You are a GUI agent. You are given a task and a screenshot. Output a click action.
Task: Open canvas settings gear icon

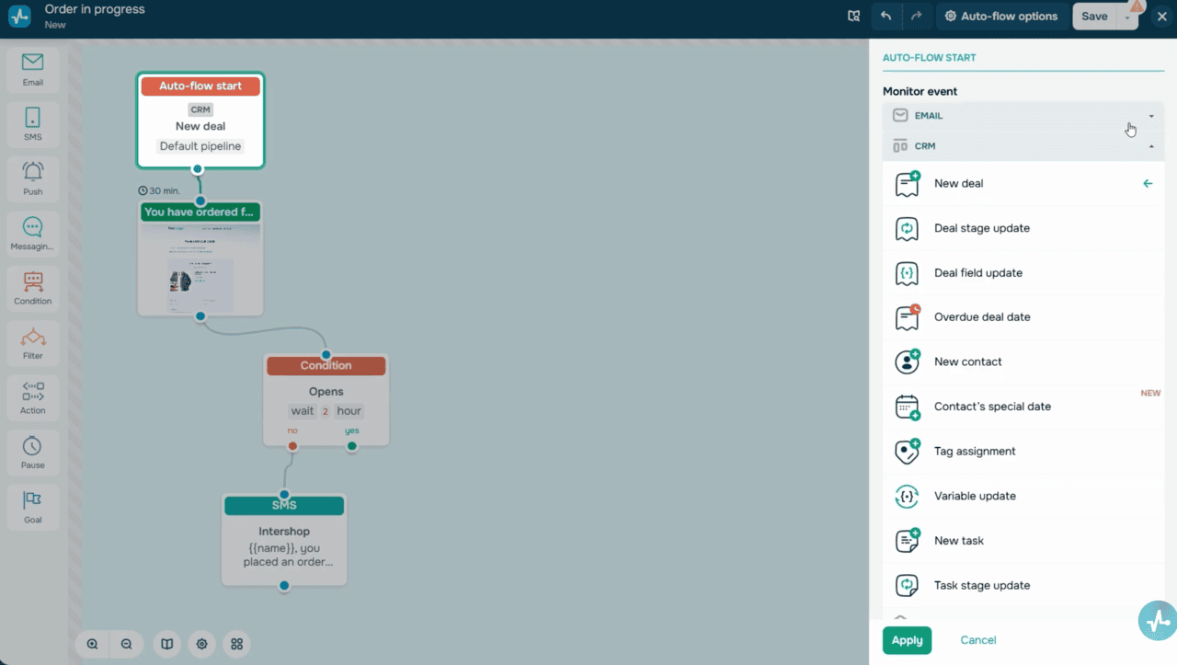coord(202,645)
